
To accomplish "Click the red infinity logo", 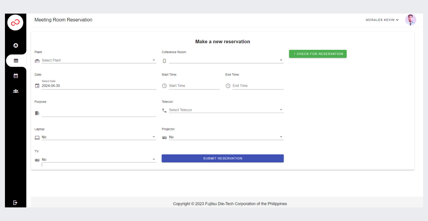I will click(15, 23).
